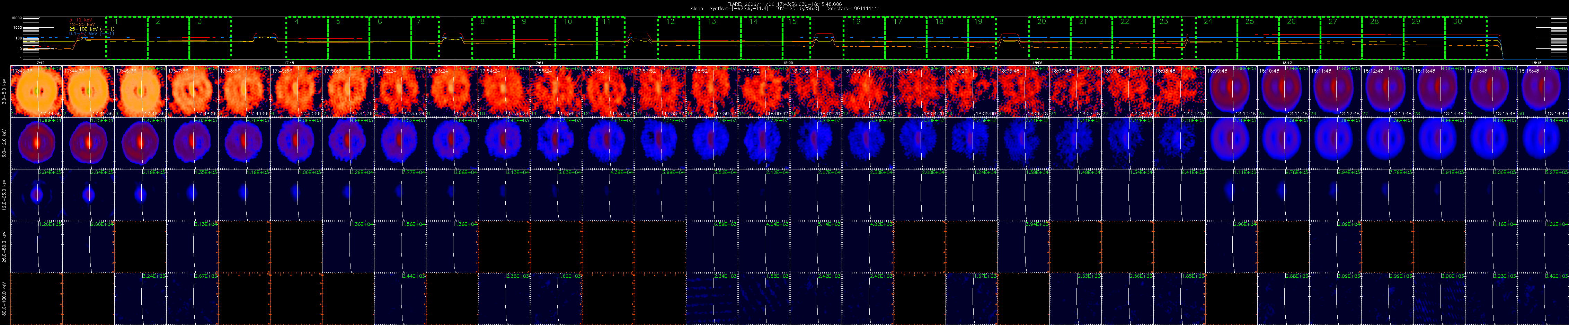
Task: Open the 3–6 keV image starting 17:53:24
Action: (452, 91)
